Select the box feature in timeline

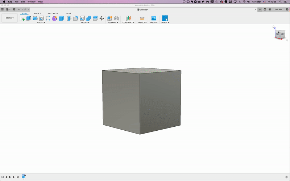click(x=23, y=177)
